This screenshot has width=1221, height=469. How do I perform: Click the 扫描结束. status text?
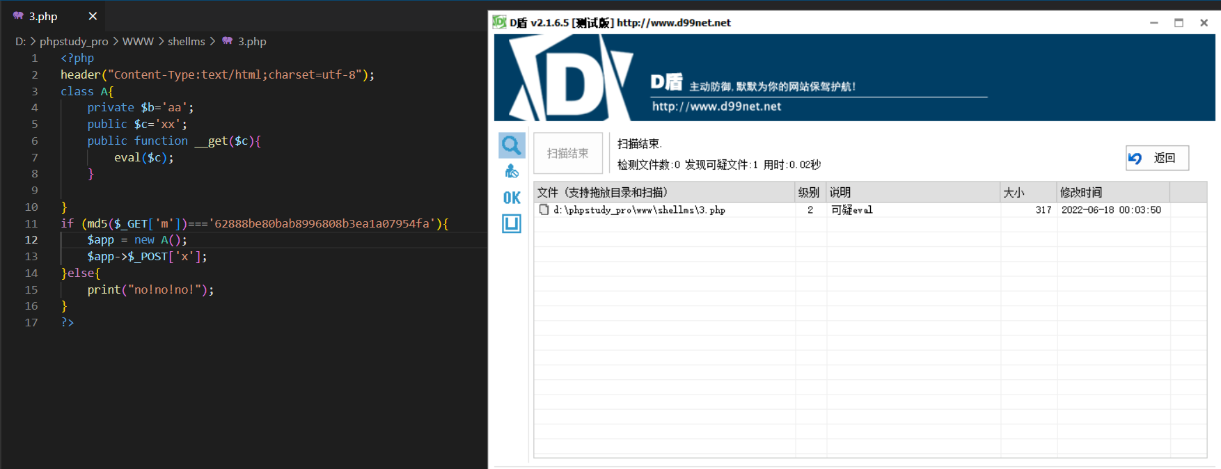(x=639, y=143)
